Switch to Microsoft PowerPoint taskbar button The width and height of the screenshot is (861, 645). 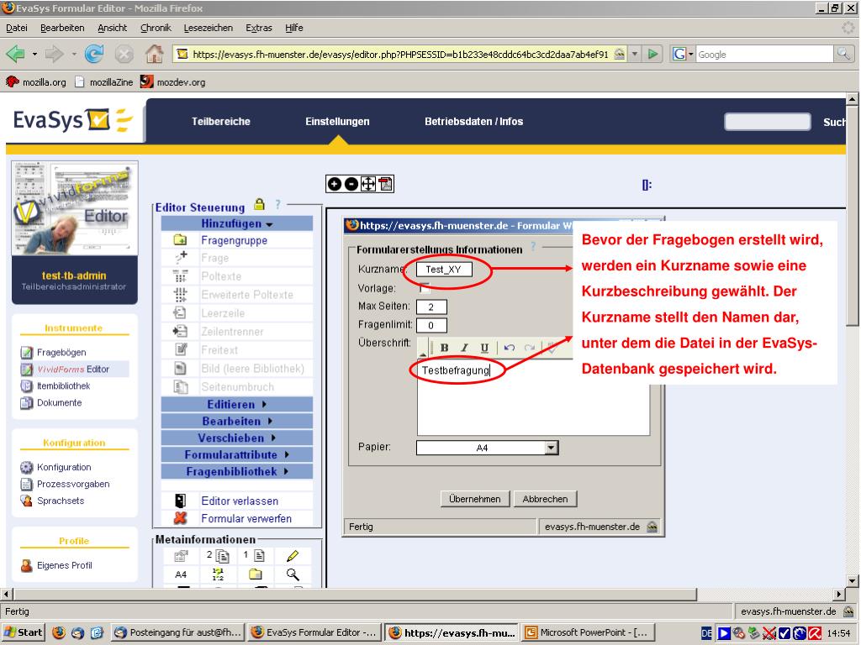pyautogui.click(x=589, y=632)
